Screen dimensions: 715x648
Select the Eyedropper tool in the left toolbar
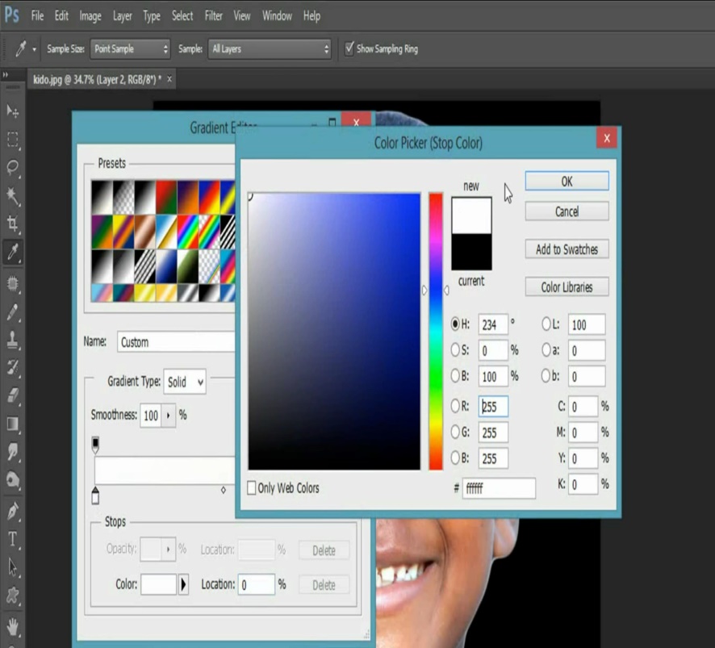pyautogui.click(x=13, y=251)
